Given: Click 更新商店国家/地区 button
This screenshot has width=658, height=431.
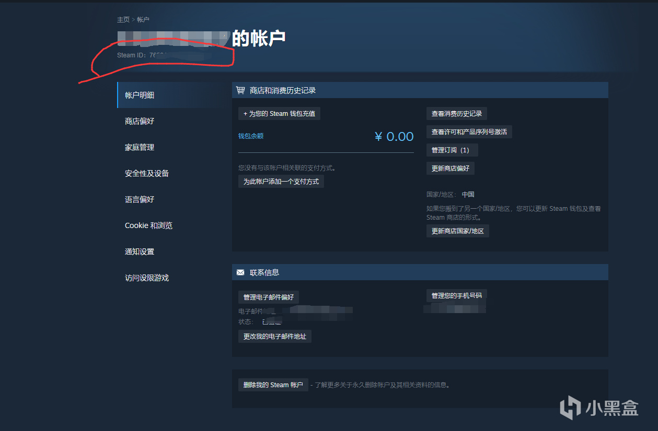Looking at the screenshot, I should tap(458, 231).
